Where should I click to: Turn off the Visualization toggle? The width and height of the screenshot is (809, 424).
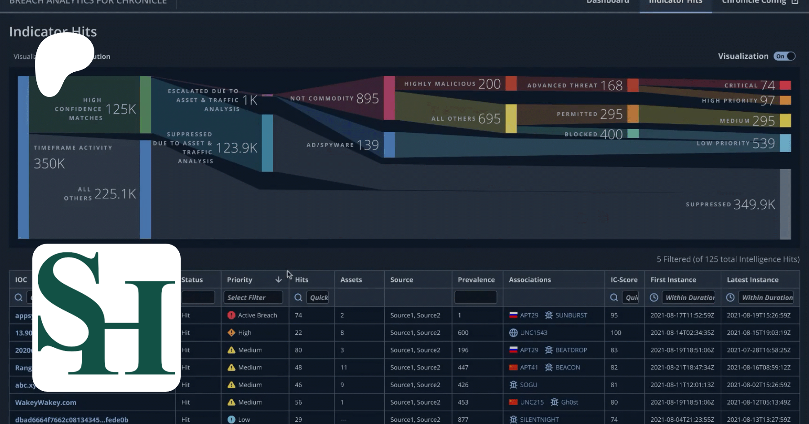(x=784, y=56)
